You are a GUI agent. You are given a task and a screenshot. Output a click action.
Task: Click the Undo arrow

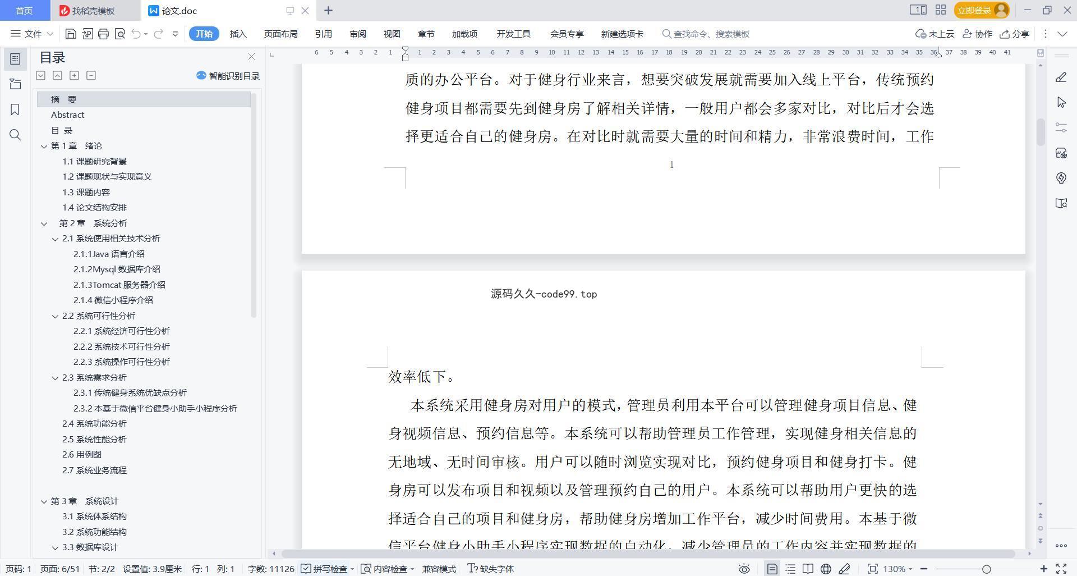pos(136,34)
